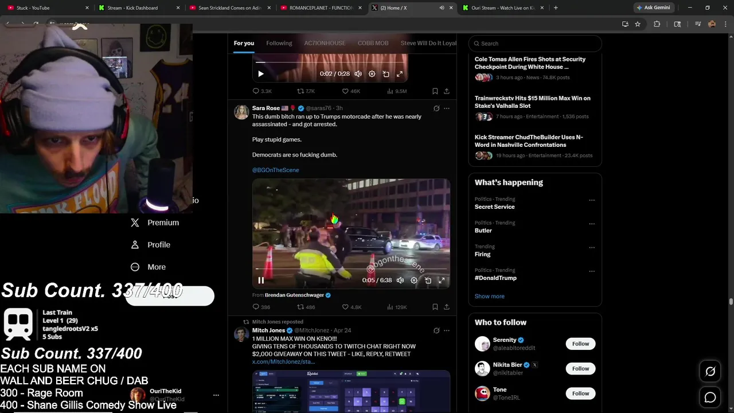Open settings gear on the motorcade video
734x413 pixels.
(414, 280)
